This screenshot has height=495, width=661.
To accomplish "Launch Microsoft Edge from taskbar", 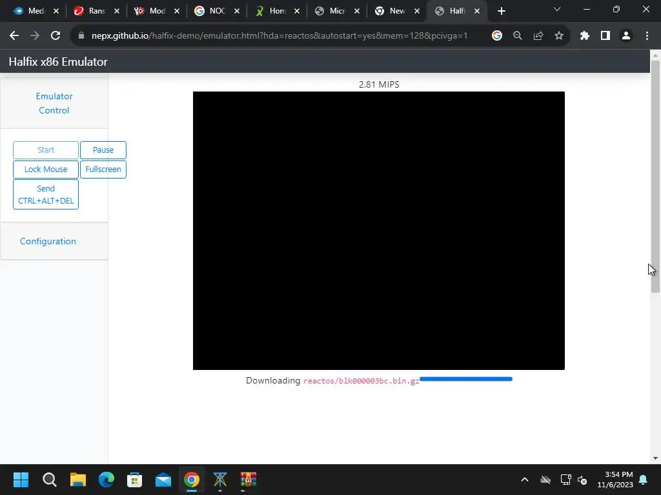I will click(x=107, y=480).
